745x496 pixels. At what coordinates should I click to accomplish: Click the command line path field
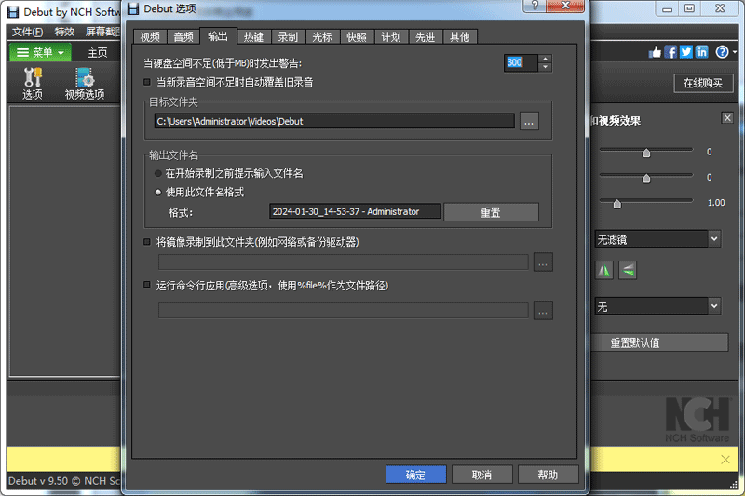343,311
